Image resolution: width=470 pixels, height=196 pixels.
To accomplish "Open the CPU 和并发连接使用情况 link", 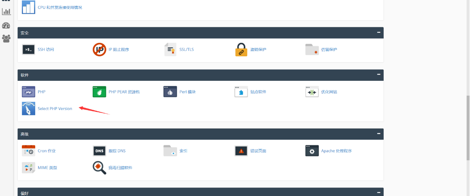I will pos(60,7).
